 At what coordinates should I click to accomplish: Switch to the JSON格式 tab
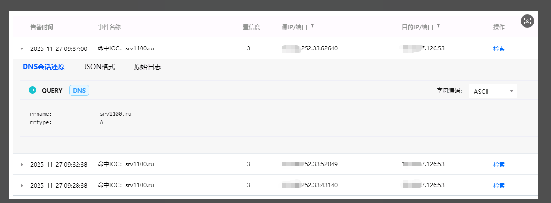[99, 67]
